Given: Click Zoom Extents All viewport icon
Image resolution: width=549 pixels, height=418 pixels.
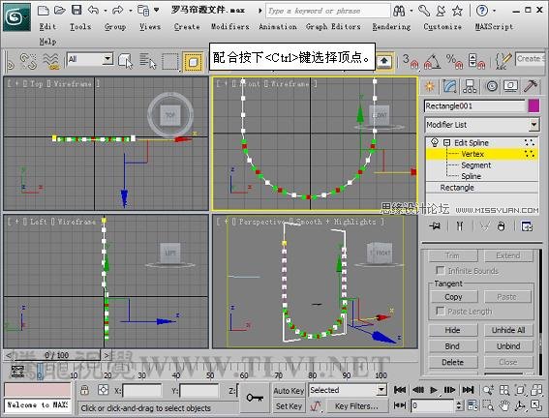Looking at the screenshot, I should [x=536, y=390].
